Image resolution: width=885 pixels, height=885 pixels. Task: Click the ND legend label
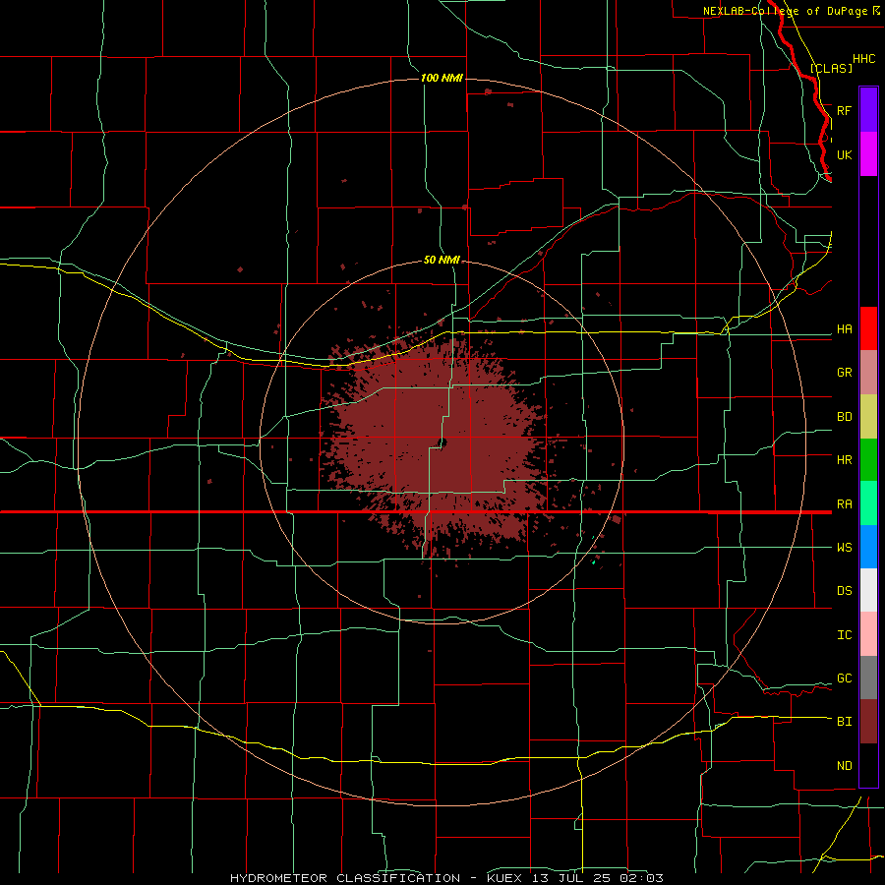[845, 765]
